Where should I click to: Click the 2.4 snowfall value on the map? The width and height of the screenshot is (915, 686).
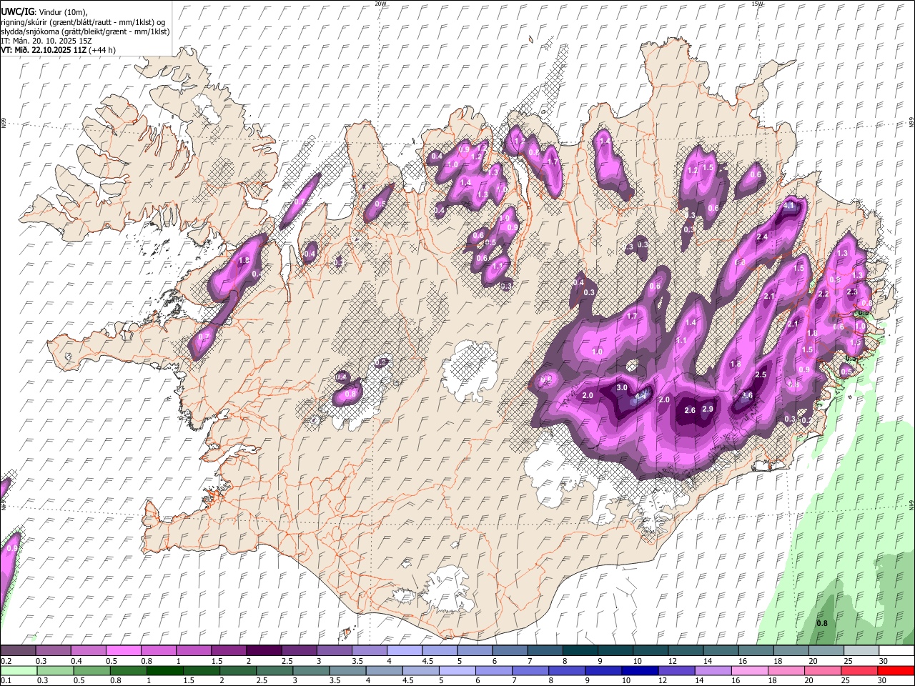(x=762, y=237)
